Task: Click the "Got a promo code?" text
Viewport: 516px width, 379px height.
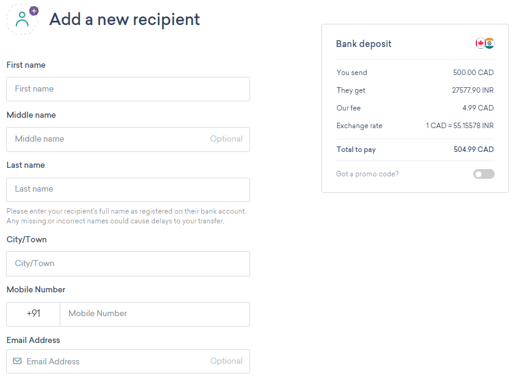Action: [367, 174]
